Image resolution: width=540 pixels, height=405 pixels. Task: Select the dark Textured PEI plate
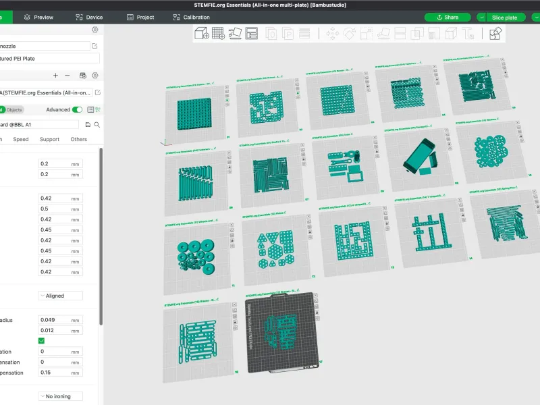281,333
